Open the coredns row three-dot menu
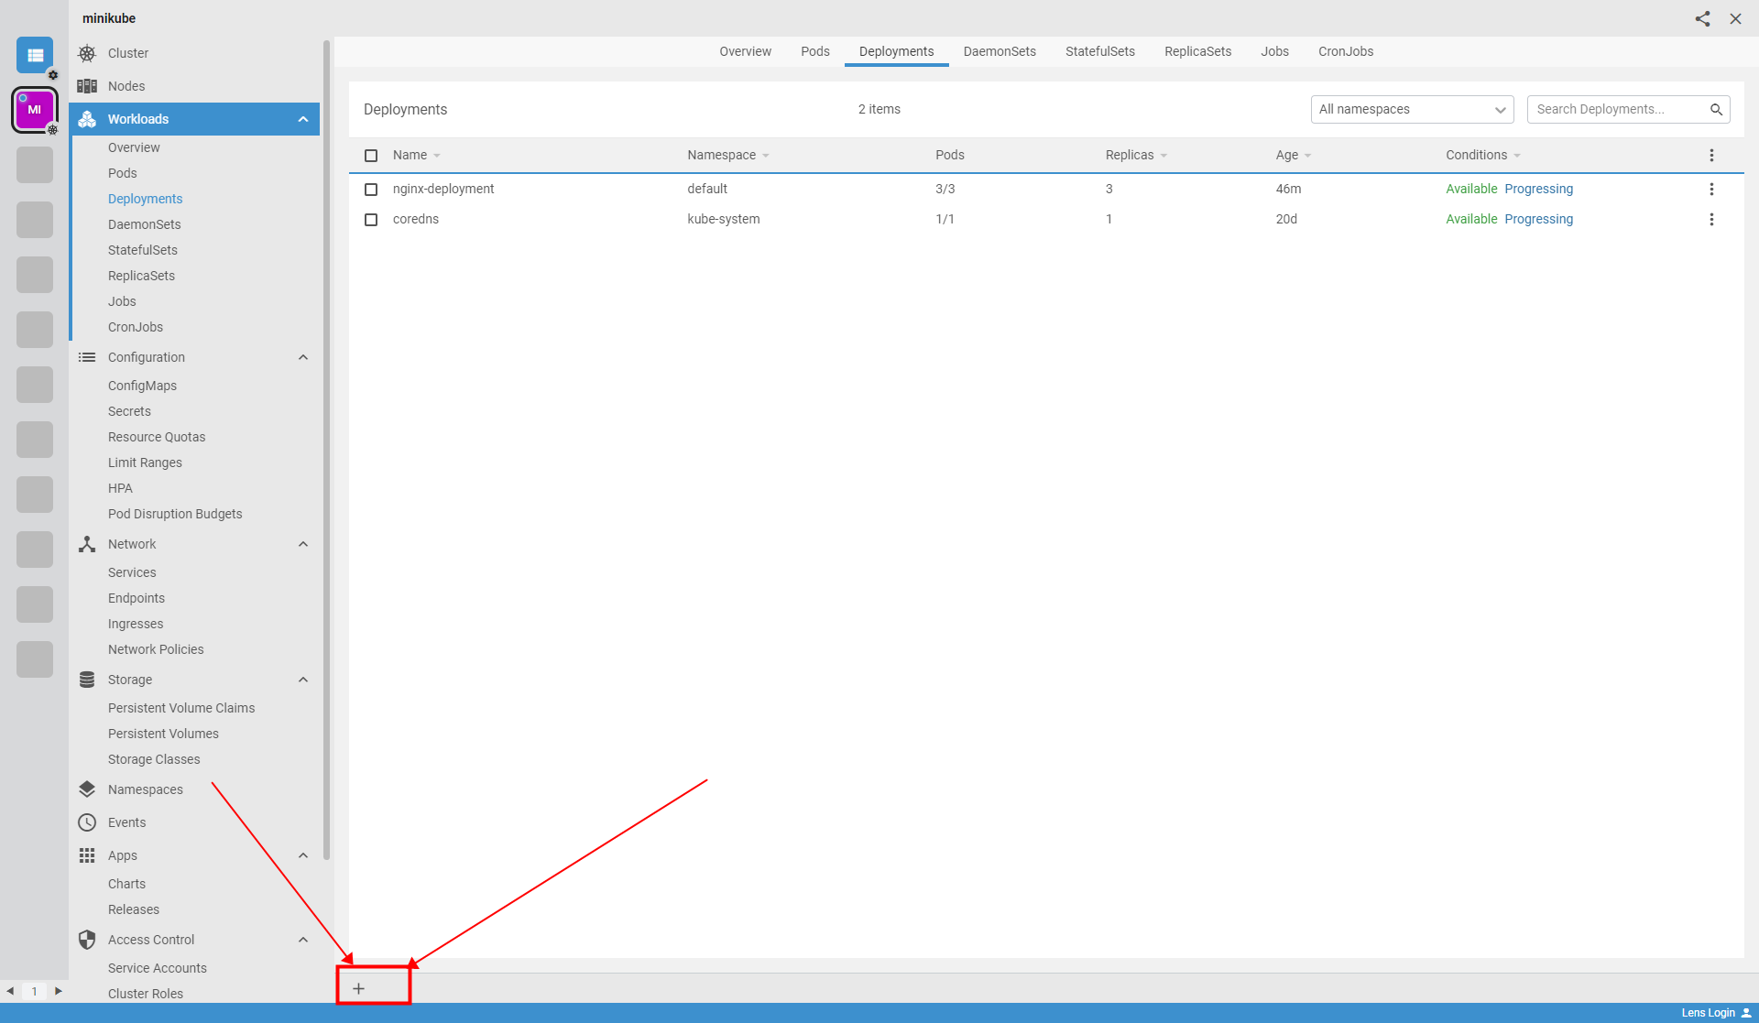Viewport: 1759px width, 1023px height. [1710, 219]
